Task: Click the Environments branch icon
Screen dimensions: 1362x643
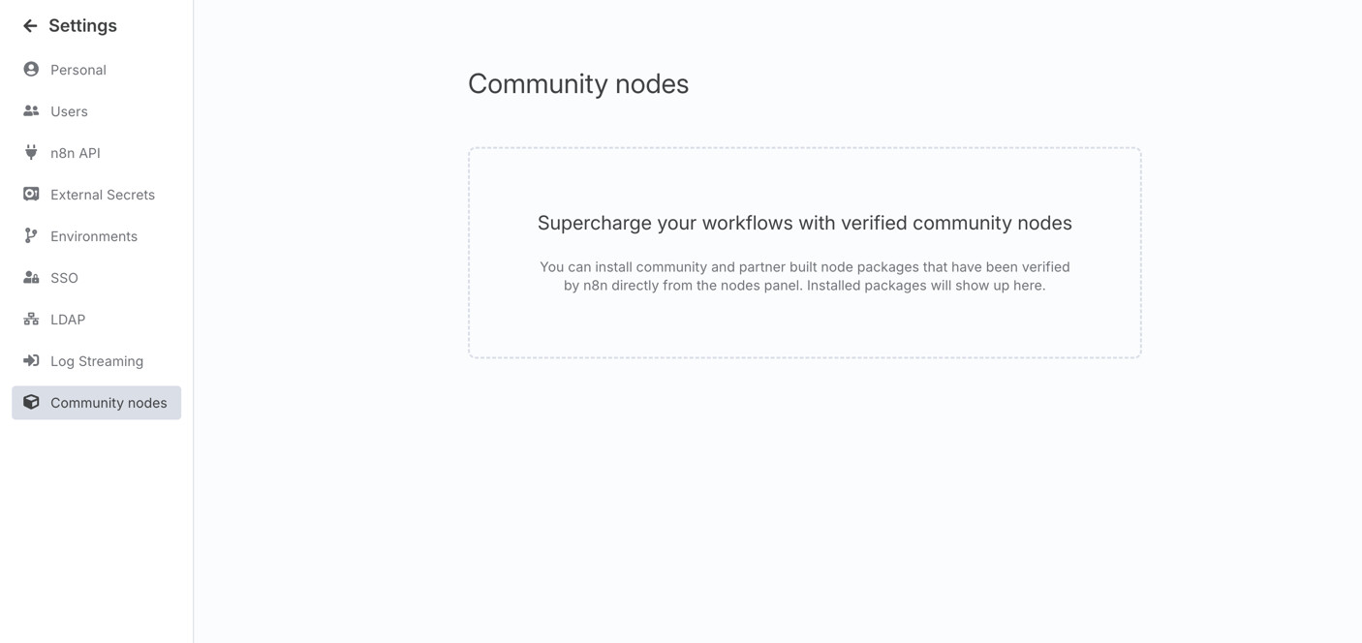Action: [x=31, y=236]
